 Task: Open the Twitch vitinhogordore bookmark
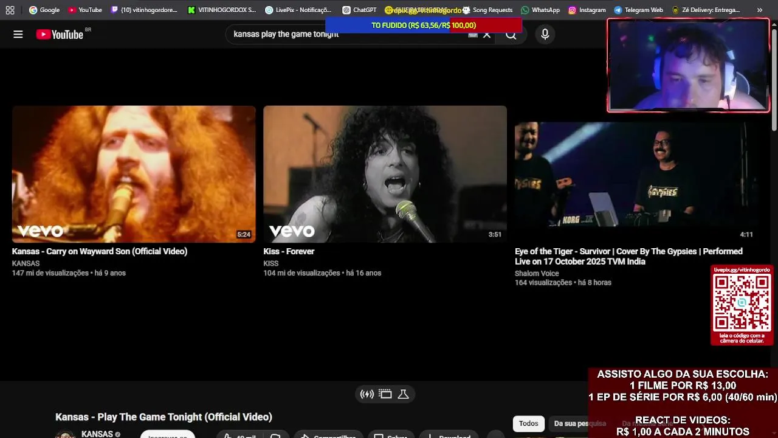[x=145, y=10]
